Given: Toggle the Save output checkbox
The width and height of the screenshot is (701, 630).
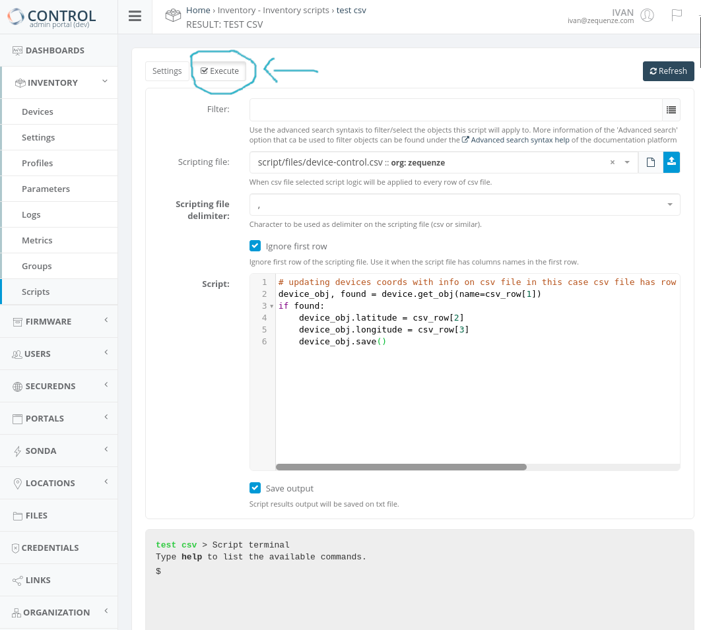Looking at the screenshot, I should (255, 488).
